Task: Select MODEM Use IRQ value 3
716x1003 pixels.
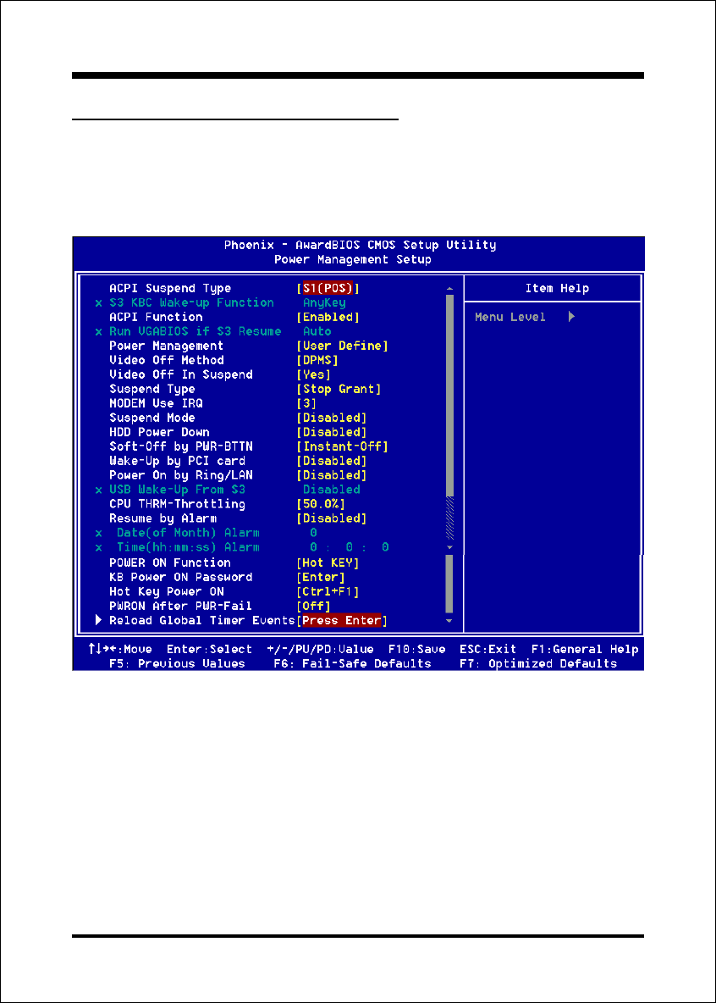Action: [x=307, y=403]
